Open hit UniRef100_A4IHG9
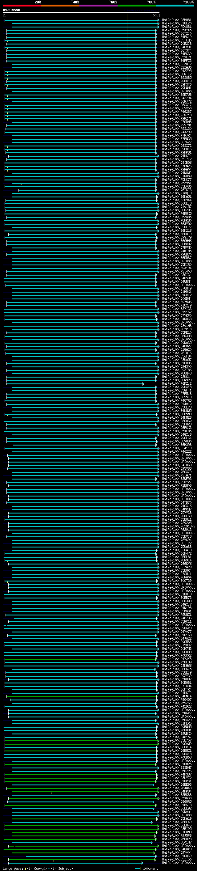Image resolution: width=197 pixels, height=871 pixels. pos(177,465)
